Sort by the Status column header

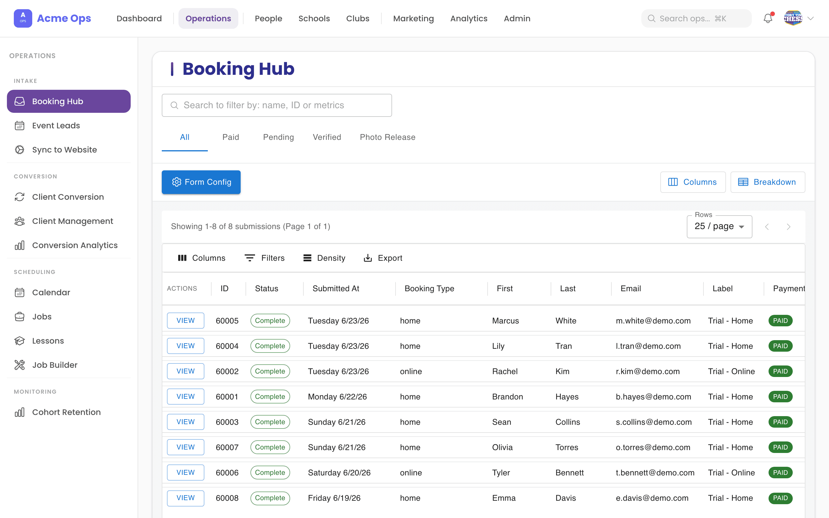(x=267, y=288)
